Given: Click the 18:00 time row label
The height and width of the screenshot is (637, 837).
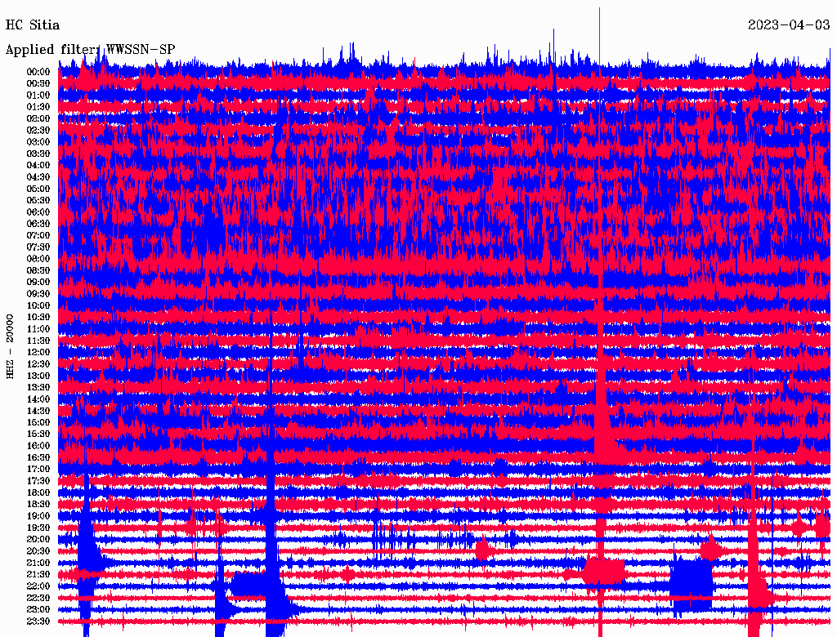Looking at the screenshot, I should 38,492.
